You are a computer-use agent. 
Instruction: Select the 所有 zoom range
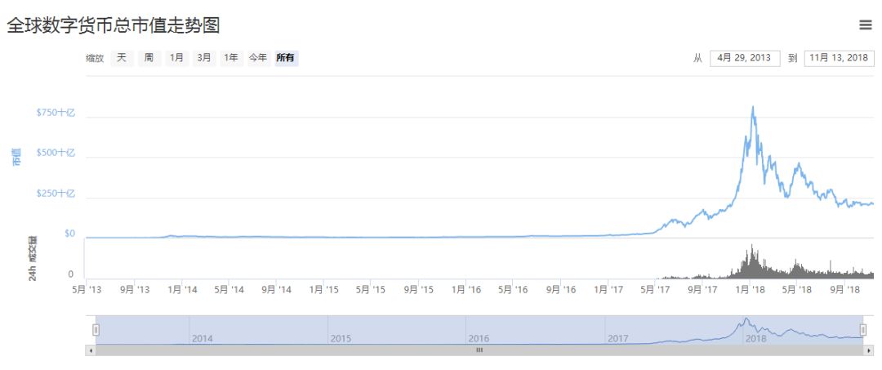coord(286,58)
